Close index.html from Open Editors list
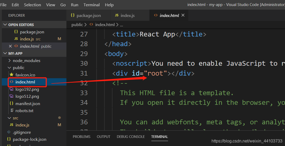The width and height of the screenshot is (285, 146). tap(10, 46)
